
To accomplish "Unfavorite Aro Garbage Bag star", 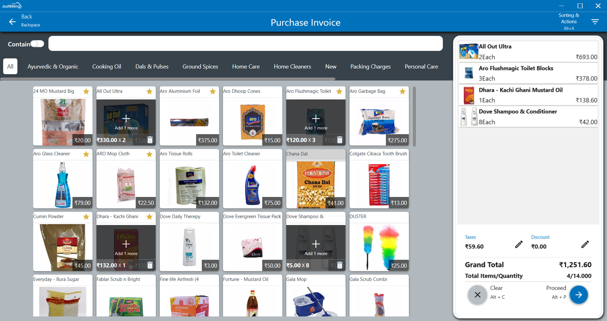I will [x=402, y=92].
